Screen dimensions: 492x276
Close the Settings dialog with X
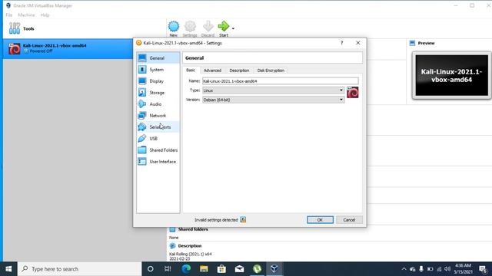coord(358,43)
